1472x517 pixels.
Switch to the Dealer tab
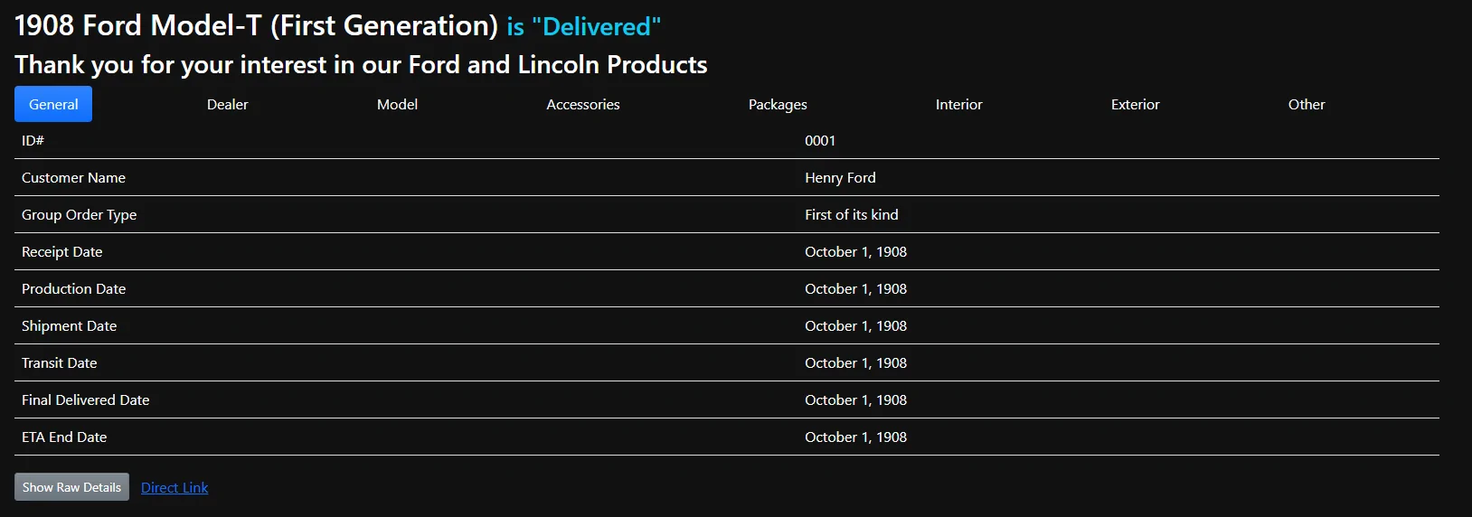pyautogui.click(x=227, y=104)
